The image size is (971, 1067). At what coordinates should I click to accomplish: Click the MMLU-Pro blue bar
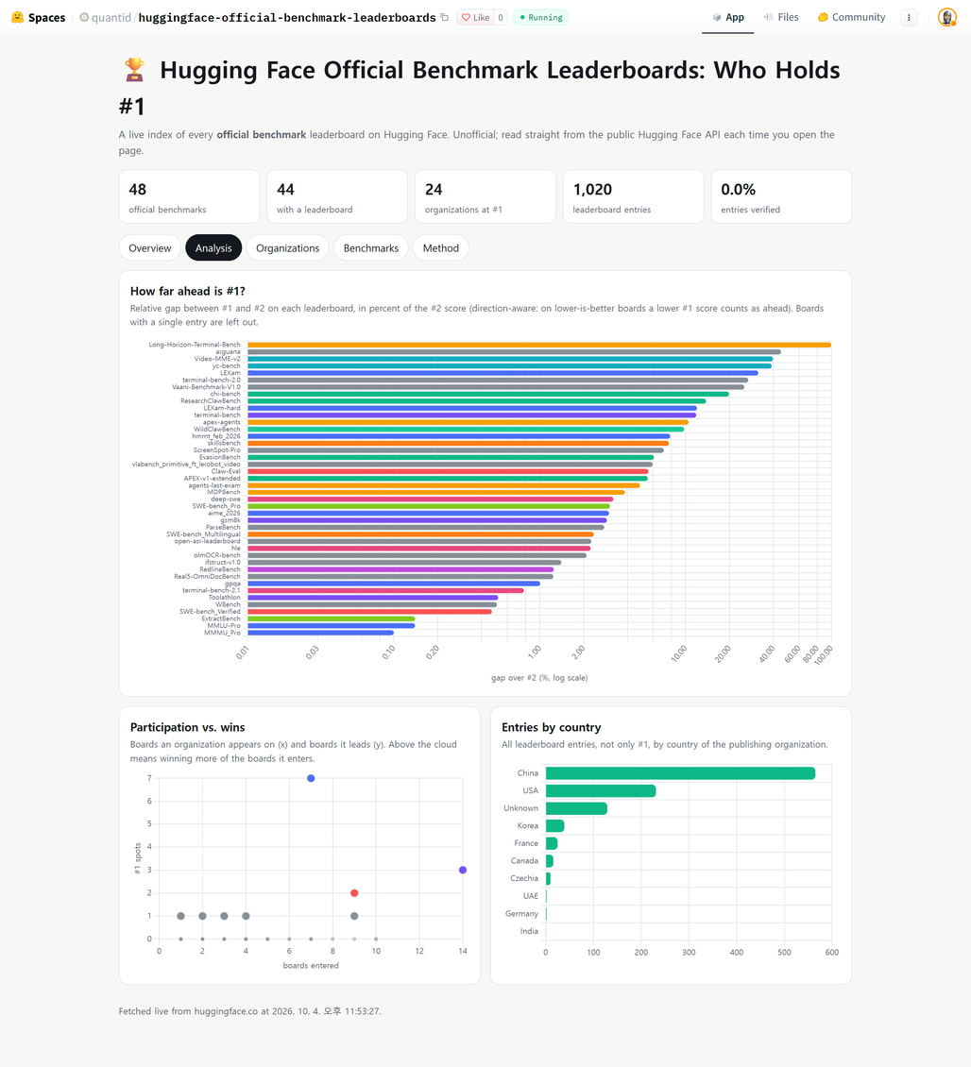click(332, 625)
